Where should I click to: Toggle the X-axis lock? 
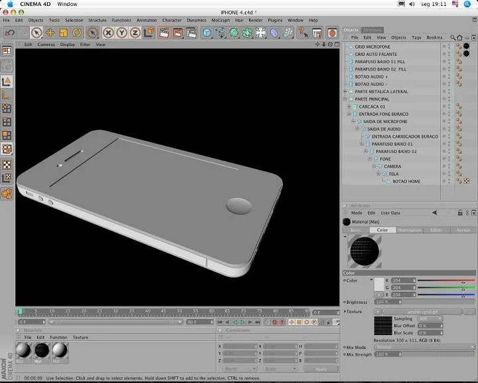(x=108, y=33)
